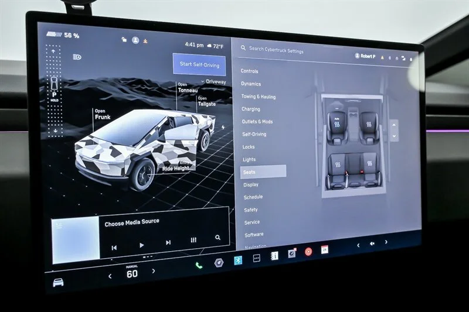This screenshot has width=469, height=312.
Task: Open Self-Driving settings
Action: click(x=254, y=134)
